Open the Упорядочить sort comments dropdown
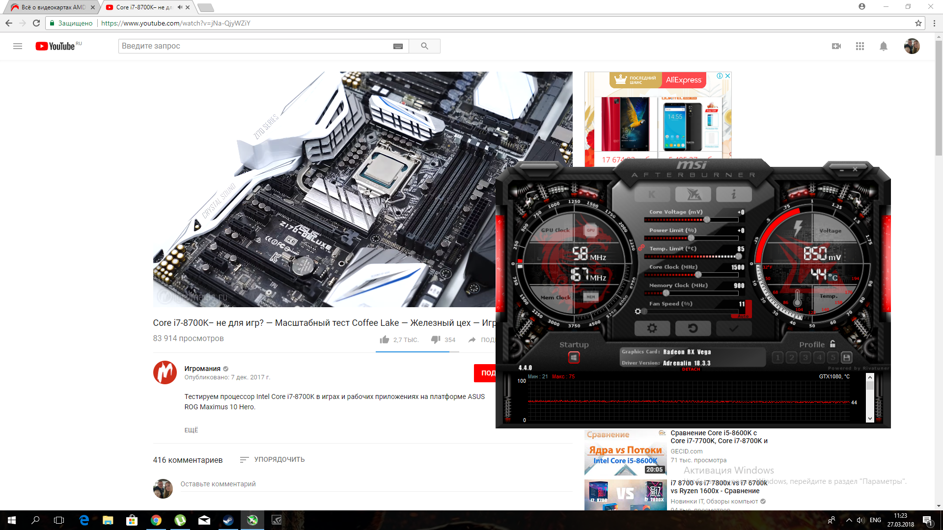 click(x=272, y=459)
